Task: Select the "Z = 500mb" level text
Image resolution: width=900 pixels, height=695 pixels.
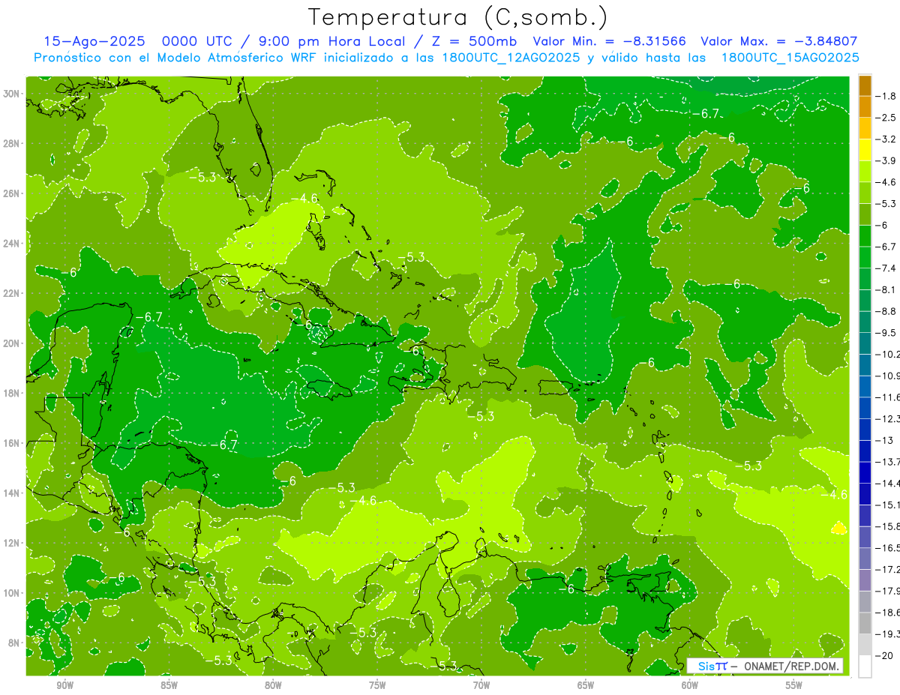Action: pyautogui.click(x=474, y=41)
